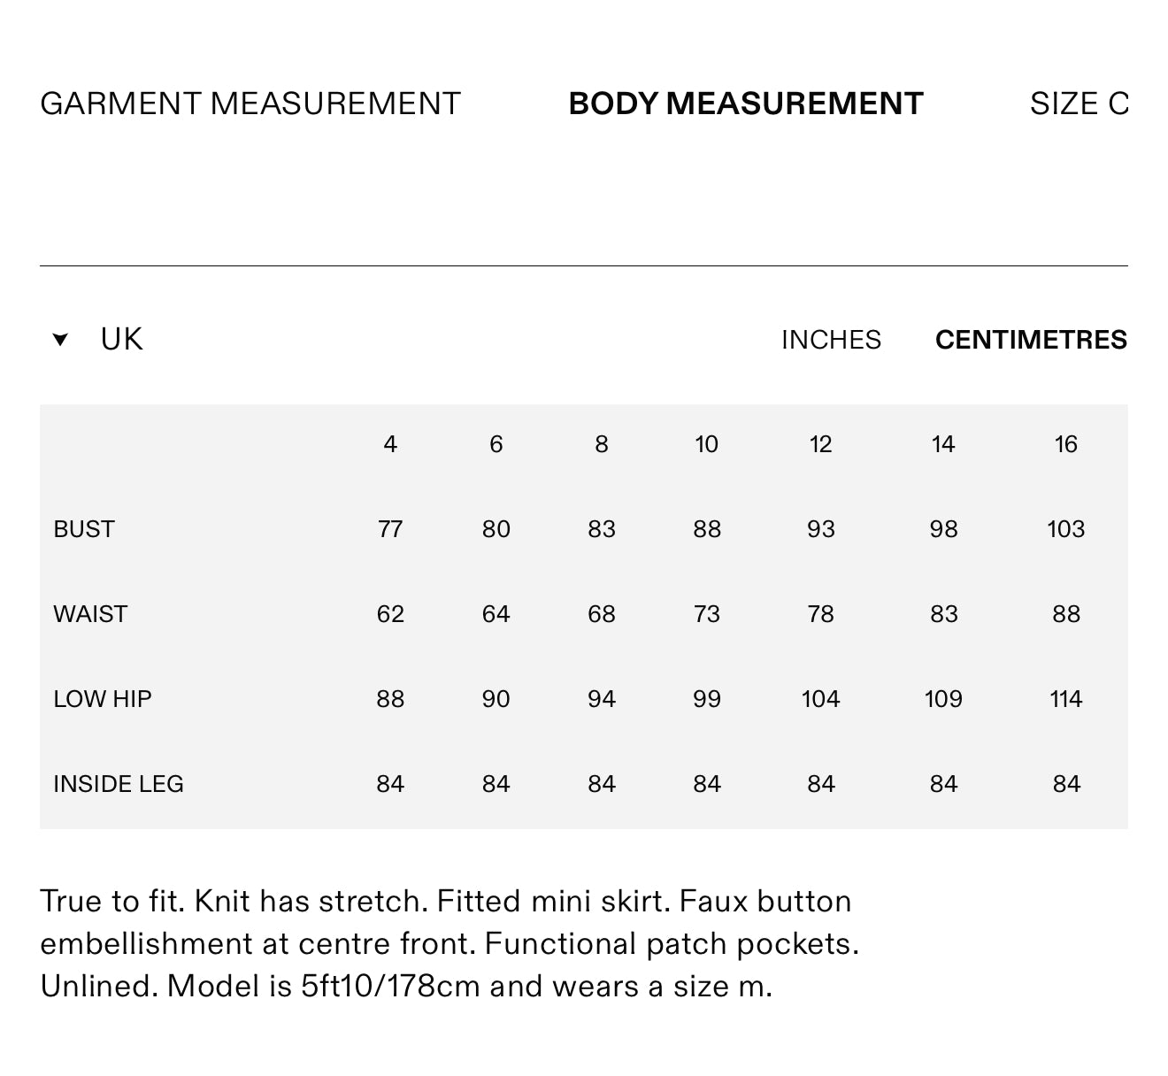Select the size 16 column header
This screenshot has height=1076, width=1168.
[x=1065, y=444]
